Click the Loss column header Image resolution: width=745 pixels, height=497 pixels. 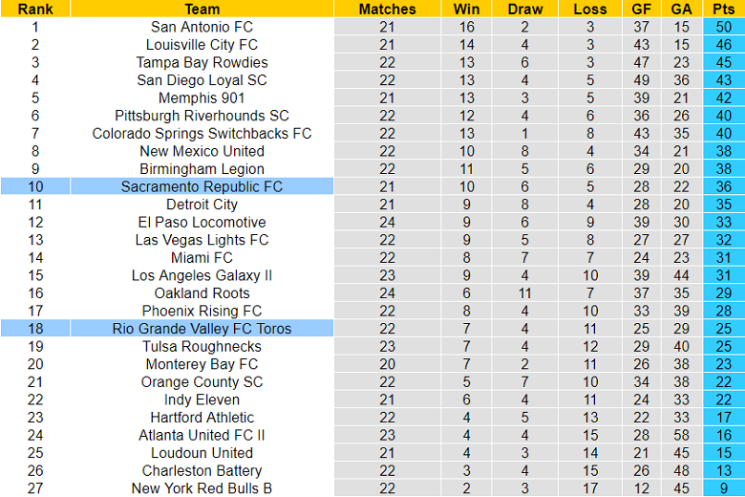tap(590, 9)
